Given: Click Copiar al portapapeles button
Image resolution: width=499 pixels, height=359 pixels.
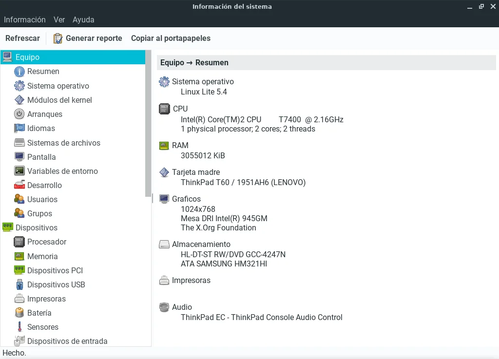Looking at the screenshot, I should 171,38.
